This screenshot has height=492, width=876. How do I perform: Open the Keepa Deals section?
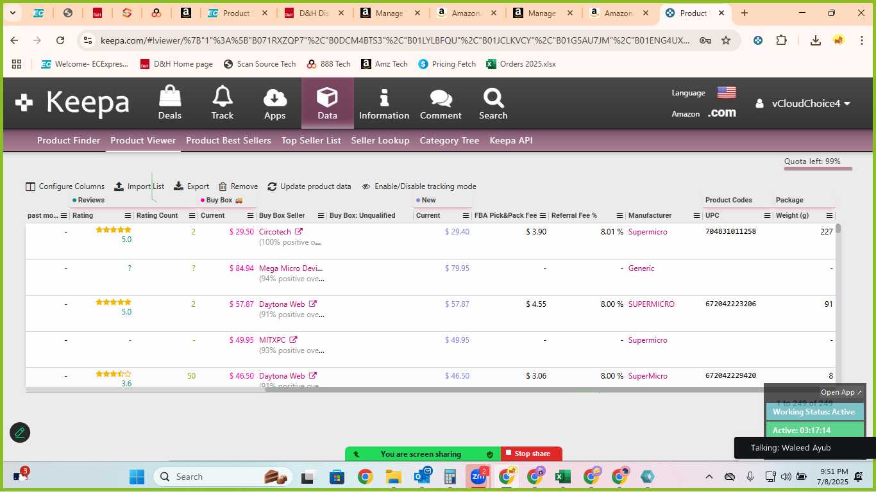click(x=170, y=103)
